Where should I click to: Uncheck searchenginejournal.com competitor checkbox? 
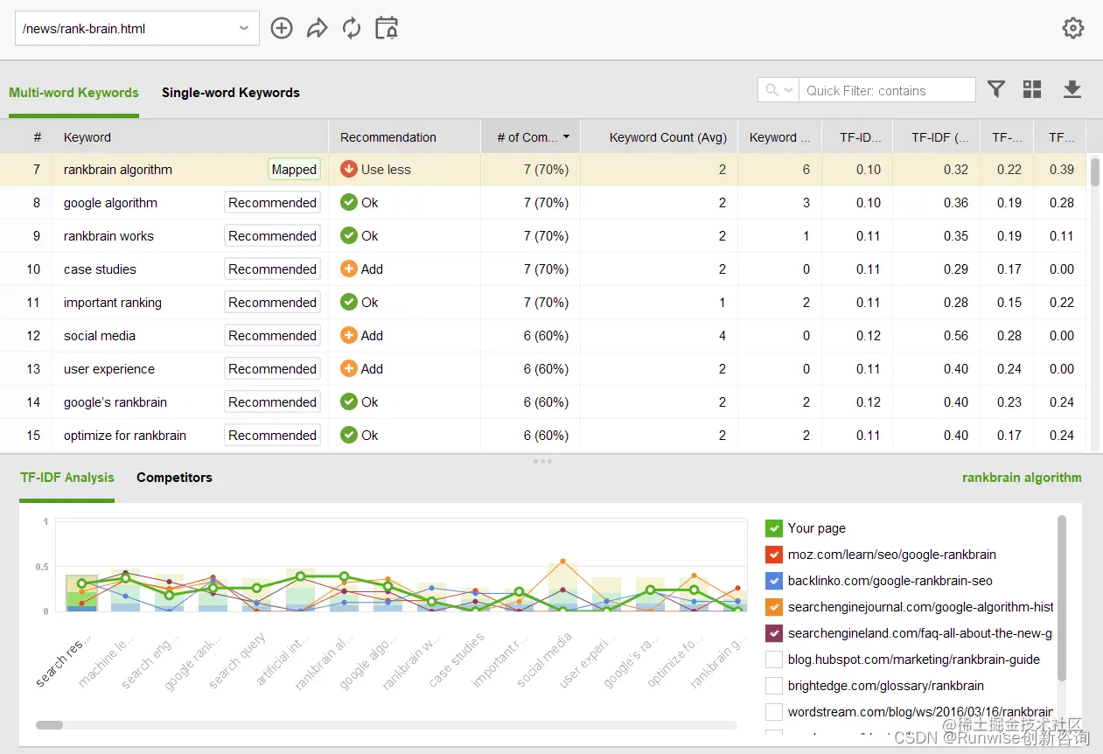pos(773,607)
